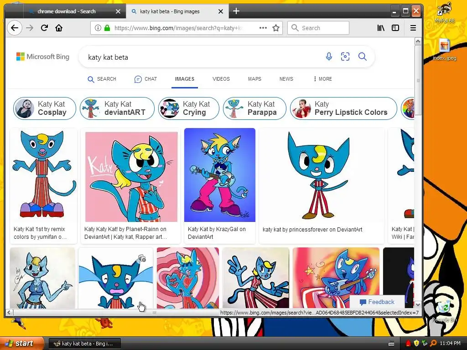The width and height of the screenshot is (467, 350).
Task: Expand the MORE options menu
Action: point(323,79)
